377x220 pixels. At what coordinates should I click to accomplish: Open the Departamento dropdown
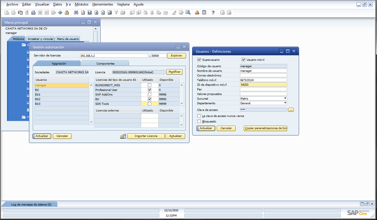click(x=285, y=103)
